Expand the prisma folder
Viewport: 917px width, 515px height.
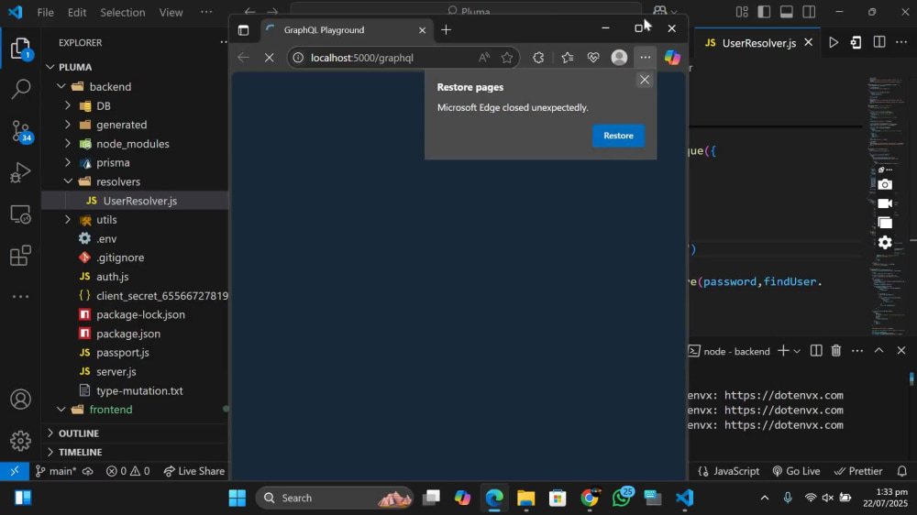pyautogui.click(x=68, y=162)
